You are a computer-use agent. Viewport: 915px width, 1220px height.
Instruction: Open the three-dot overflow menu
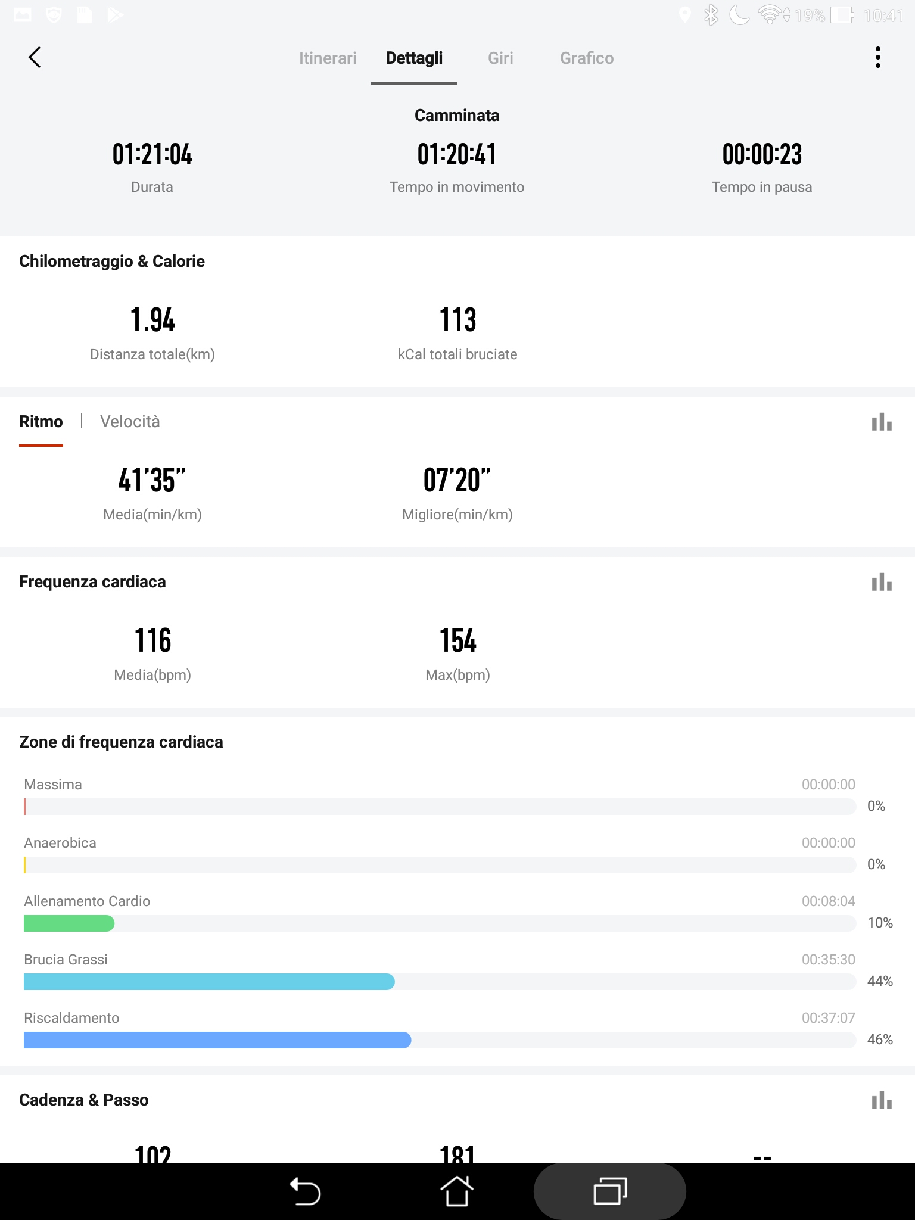click(x=877, y=58)
